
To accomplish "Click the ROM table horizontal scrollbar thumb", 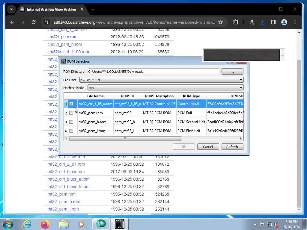I will (125, 138).
